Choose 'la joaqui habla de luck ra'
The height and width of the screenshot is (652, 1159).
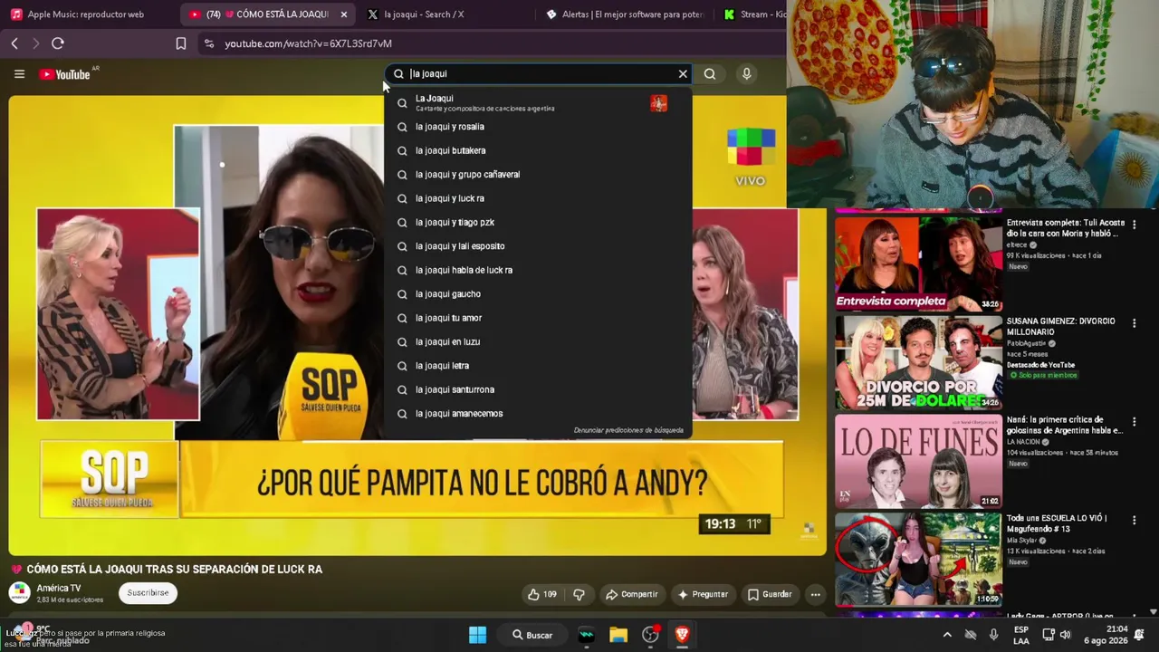coord(539,270)
